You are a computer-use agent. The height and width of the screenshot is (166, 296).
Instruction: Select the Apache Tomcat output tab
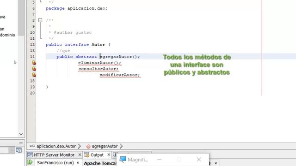(100, 163)
